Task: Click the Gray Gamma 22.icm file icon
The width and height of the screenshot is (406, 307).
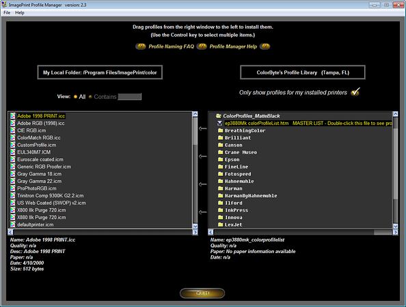Action: click(13, 181)
